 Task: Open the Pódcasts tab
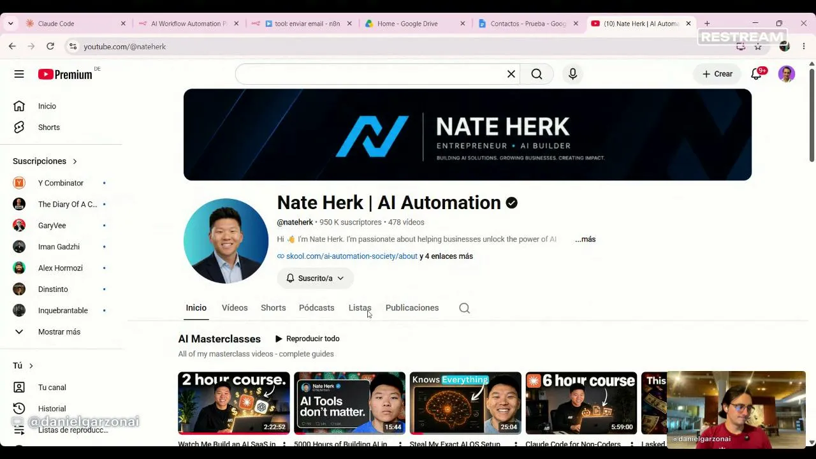316,308
